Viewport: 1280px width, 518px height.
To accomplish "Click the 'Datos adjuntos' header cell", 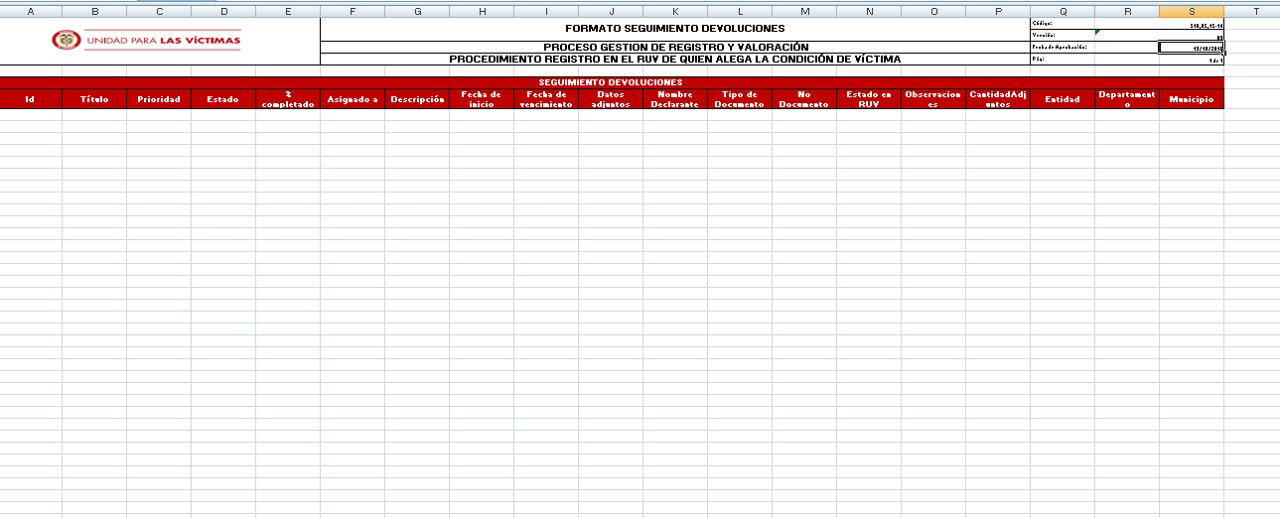I will [x=611, y=99].
